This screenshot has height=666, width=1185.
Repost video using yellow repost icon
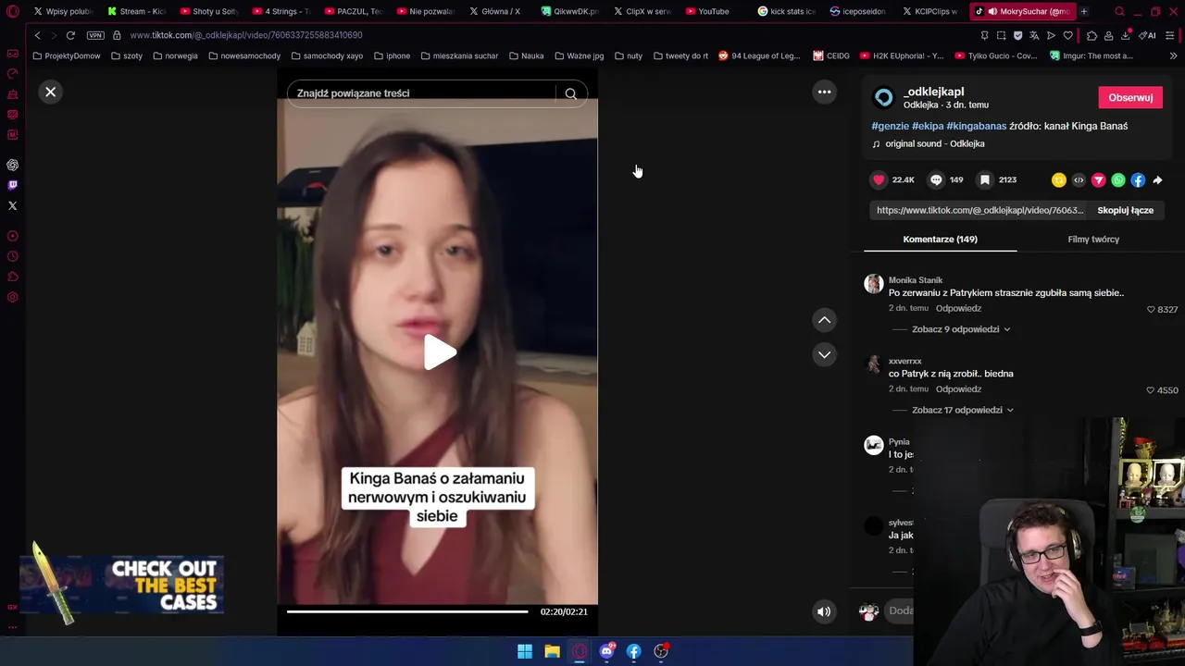pos(1059,180)
